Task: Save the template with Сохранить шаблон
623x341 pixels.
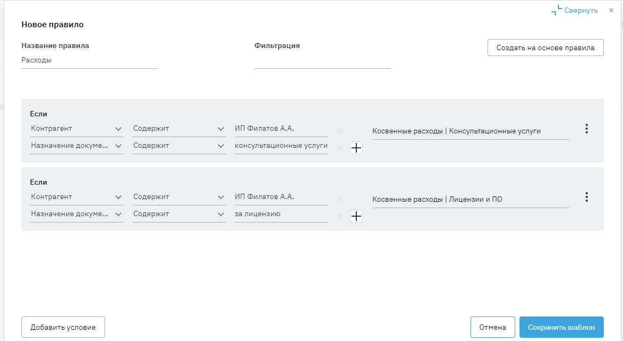Action: click(561, 327)
